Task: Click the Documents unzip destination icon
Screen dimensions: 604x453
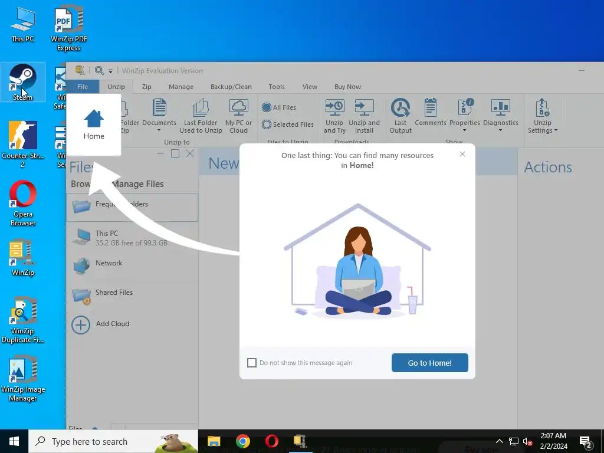Action: coord(159,107)
